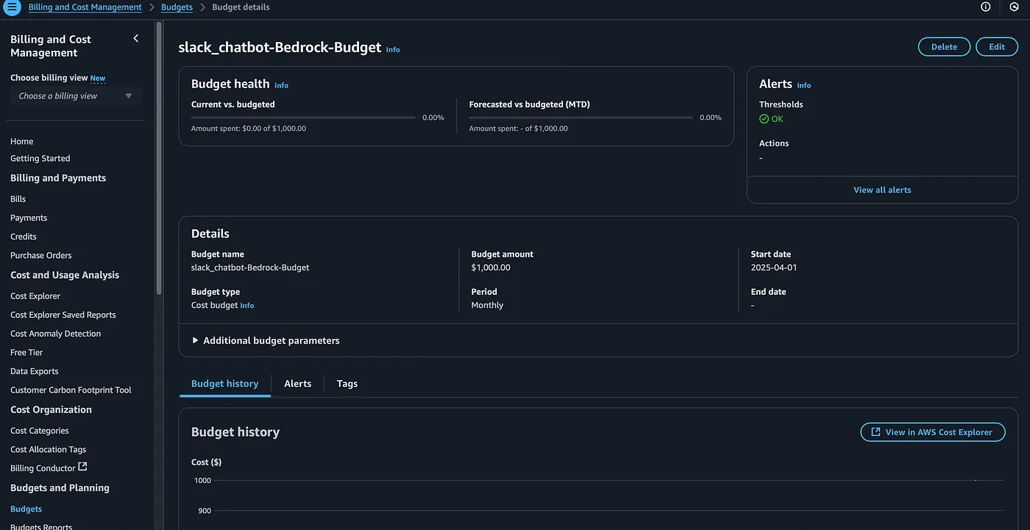Switch to the Tags tab
This screenshot has height=530, width=1030.
(347, 384)
